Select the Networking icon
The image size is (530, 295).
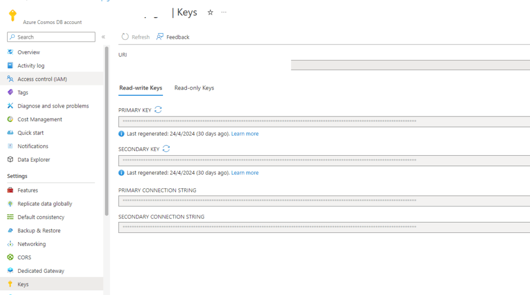(x=10, y=244)
